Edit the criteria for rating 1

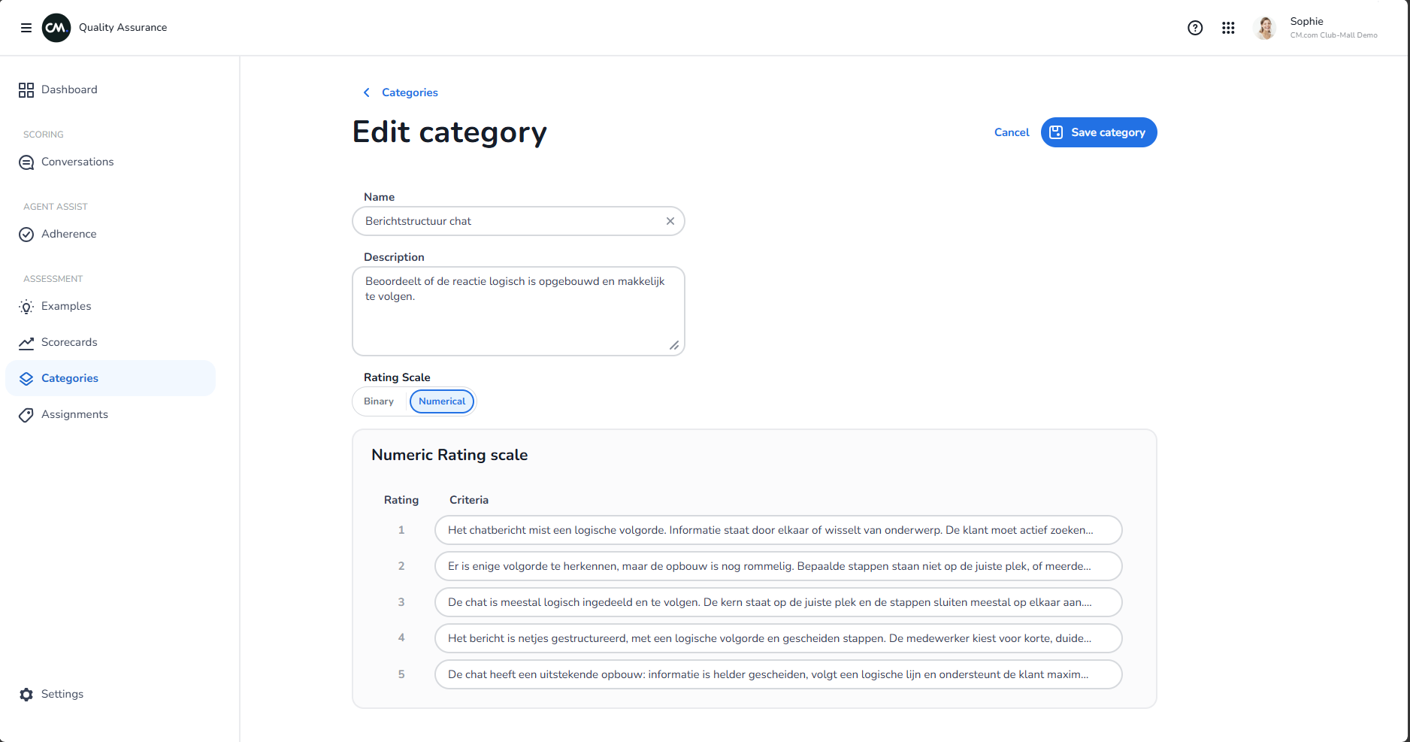click(779, 530)
